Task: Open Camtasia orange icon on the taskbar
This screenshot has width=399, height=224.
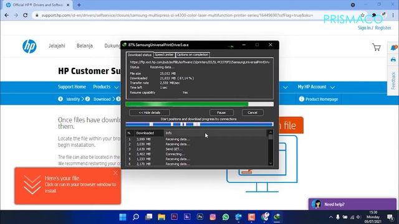Action: (251, 217)
